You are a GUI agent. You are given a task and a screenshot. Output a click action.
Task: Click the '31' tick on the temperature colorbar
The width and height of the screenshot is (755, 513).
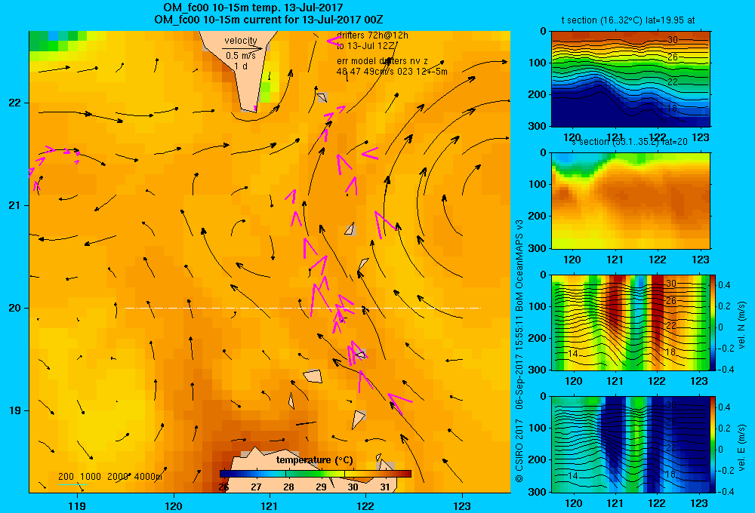[x=385, y=487]
